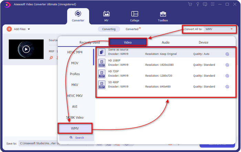
Task: Choose HEVC MKV format in list
Action: pyautogui.click(x=75, y=96)
